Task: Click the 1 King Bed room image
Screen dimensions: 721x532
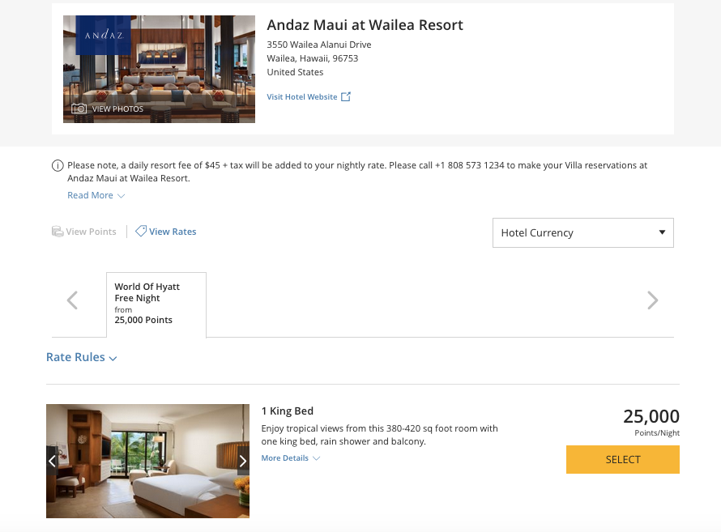Action: [x=147, y=462]
